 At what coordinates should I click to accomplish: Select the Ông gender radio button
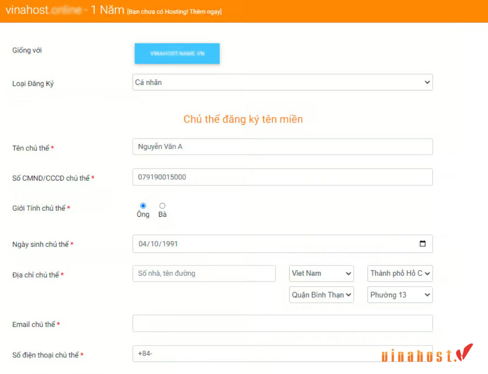(x=143, y=206)
